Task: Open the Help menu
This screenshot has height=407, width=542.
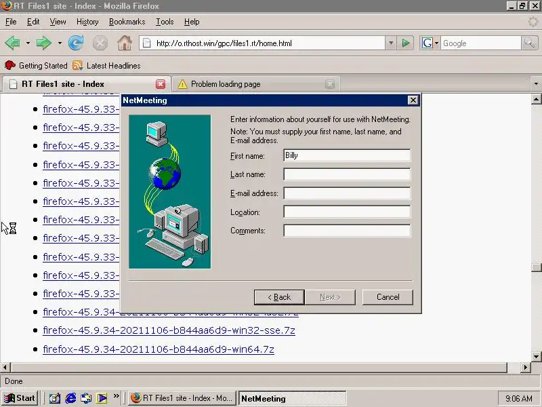Action: [x=192, y=22]
